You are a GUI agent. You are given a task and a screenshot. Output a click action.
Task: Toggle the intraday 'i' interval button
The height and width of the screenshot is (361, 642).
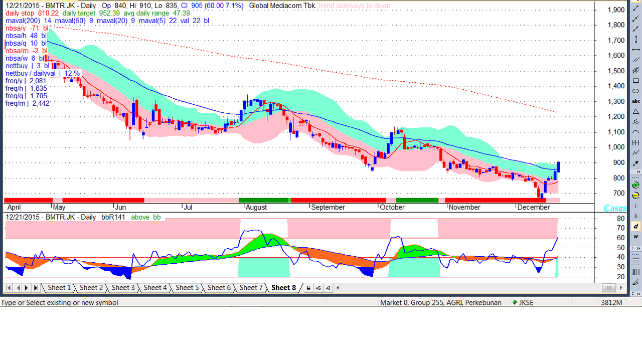point(635,206)
